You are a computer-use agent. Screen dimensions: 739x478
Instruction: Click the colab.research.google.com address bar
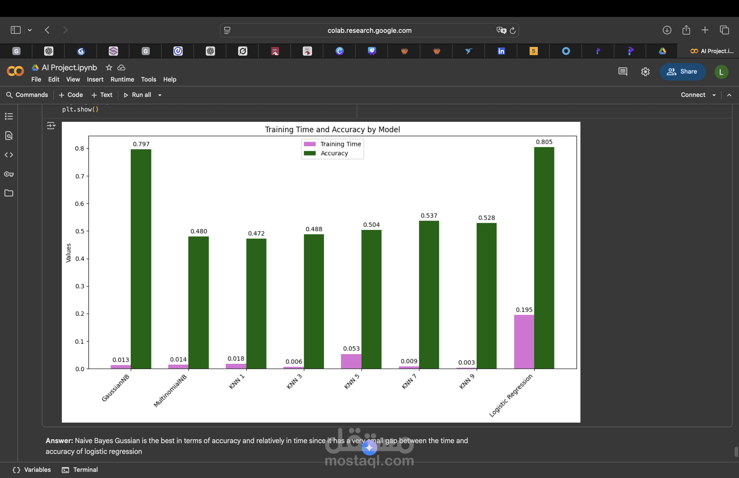(369, 31)
